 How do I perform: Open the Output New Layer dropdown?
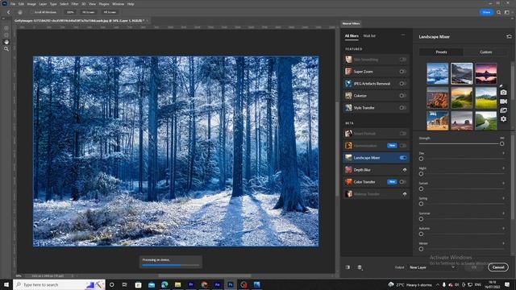click(x=432, y=267)
